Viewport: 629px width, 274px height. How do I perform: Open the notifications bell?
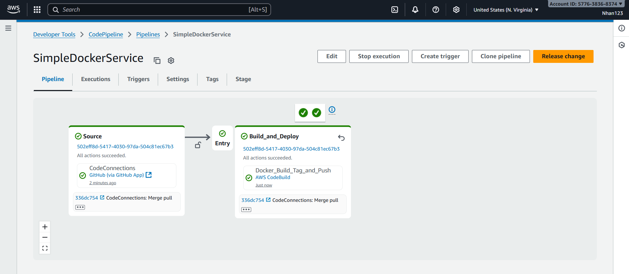pos(415,10)
